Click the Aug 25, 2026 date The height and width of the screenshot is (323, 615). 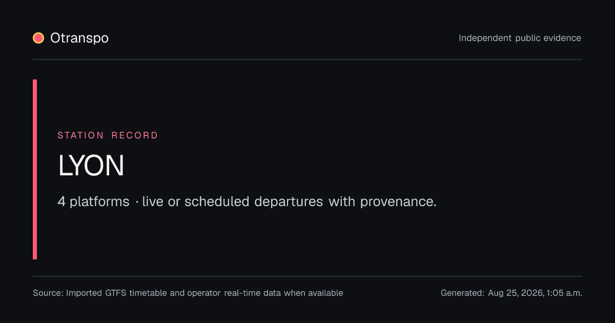coord(516,293)
